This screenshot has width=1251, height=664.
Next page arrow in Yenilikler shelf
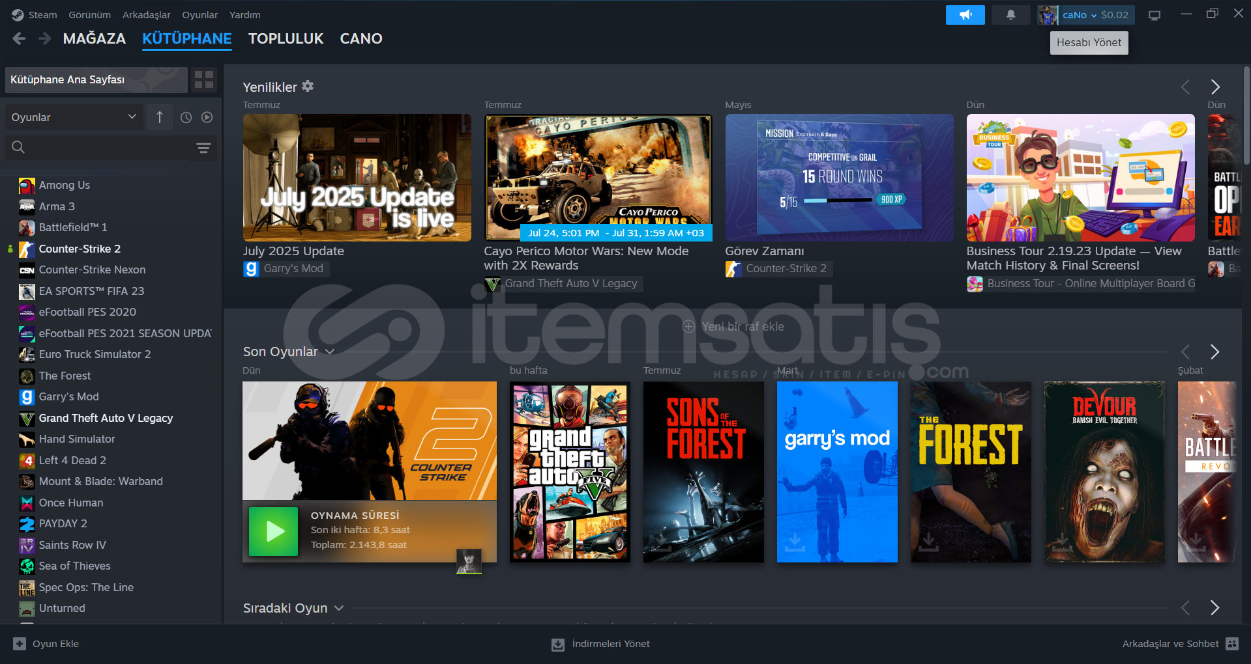[x=1215, y=87]
